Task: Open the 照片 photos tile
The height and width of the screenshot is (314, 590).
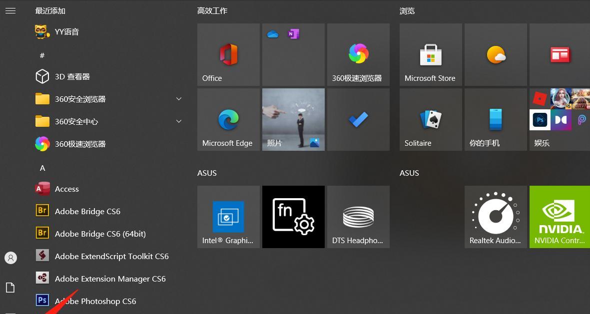Action: [x=293, y=120]
